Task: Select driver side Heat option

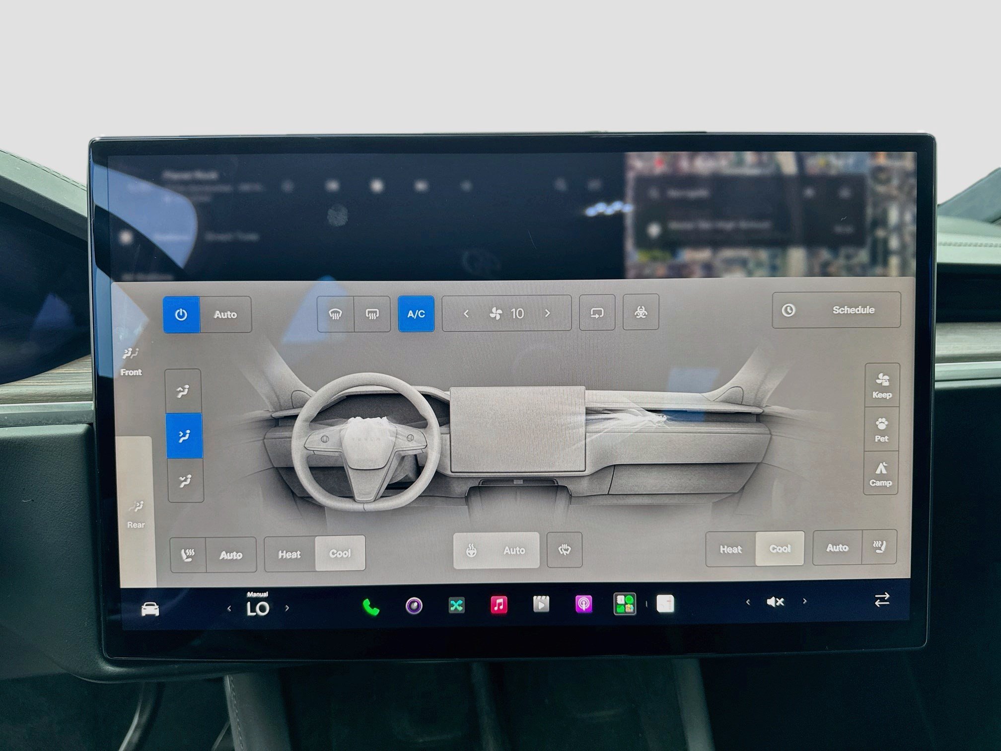Action: tap(289, 554)
